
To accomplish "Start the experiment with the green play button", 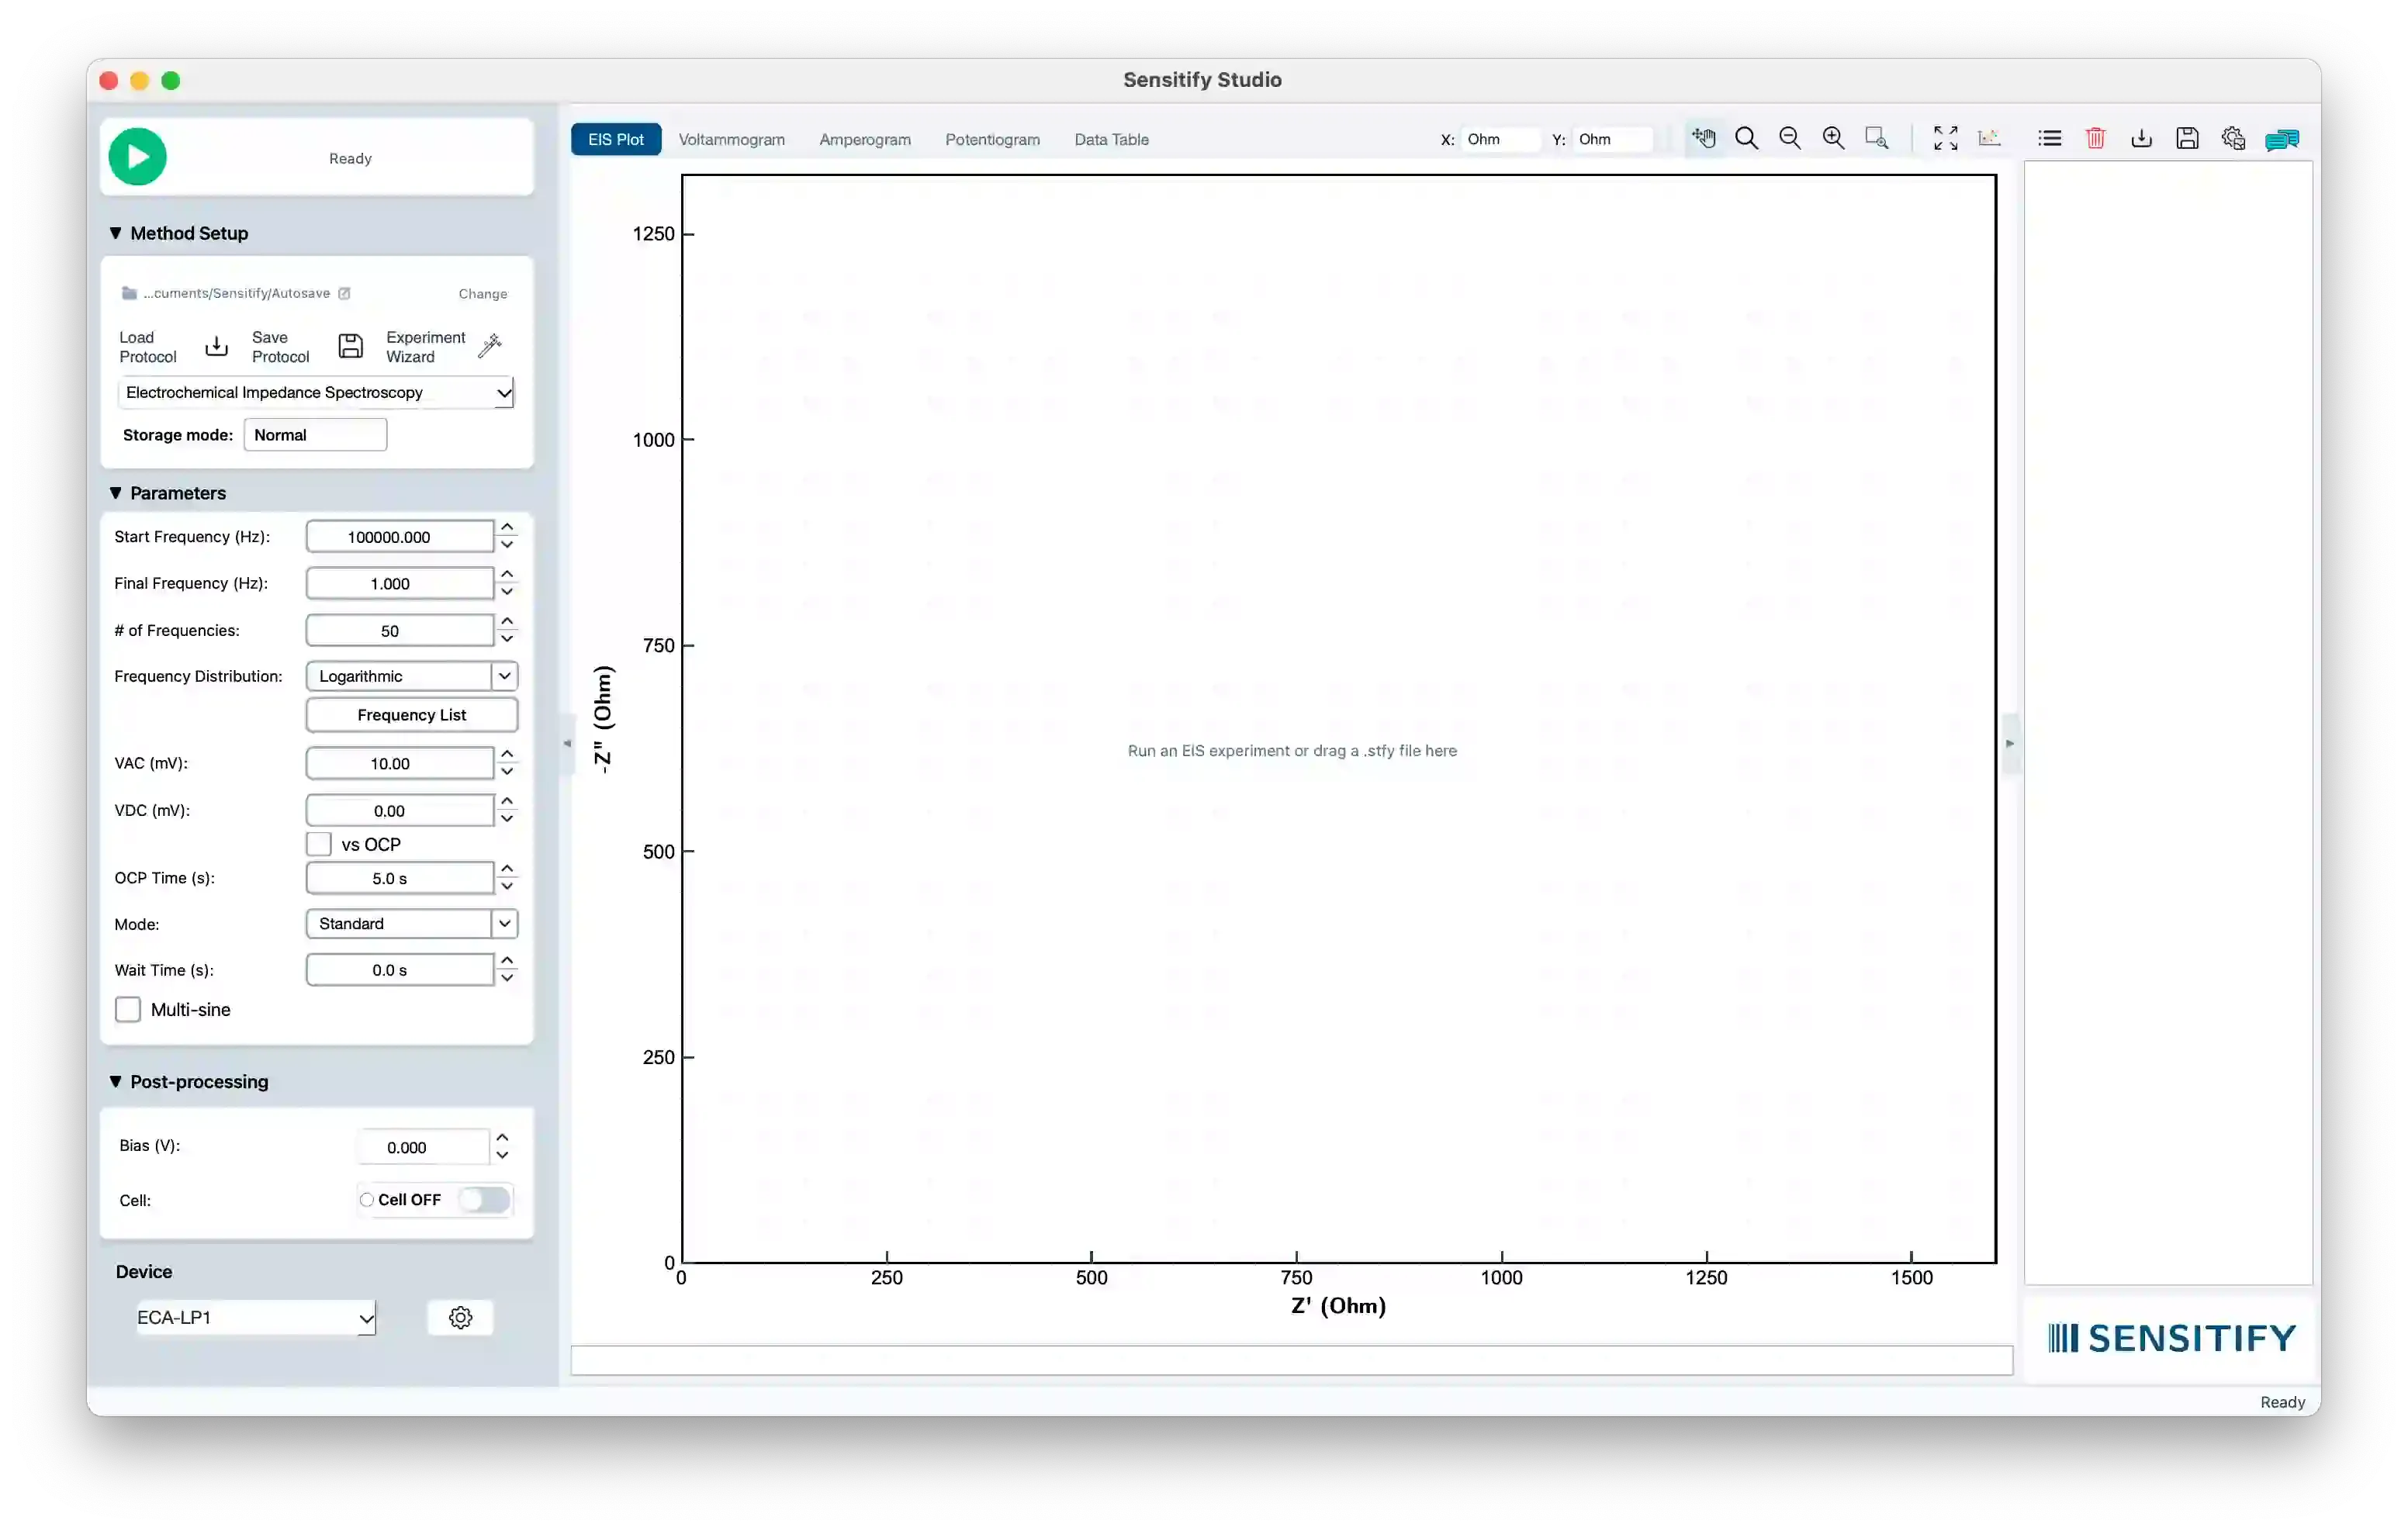I will tap(137, 157).
